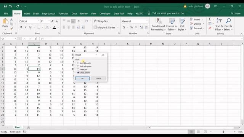
Task: Open Help question mark in Insert dialog
Action: (96, 55)
